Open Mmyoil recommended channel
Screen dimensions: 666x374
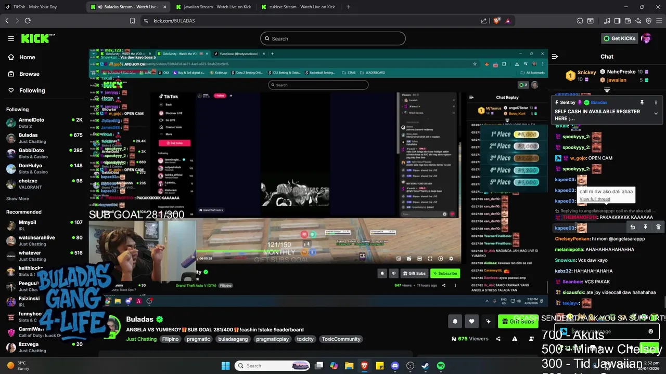point(44,225)
